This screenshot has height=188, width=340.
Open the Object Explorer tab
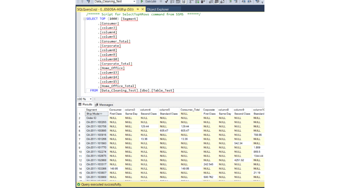pyautogui.click(x=158, y=9)
